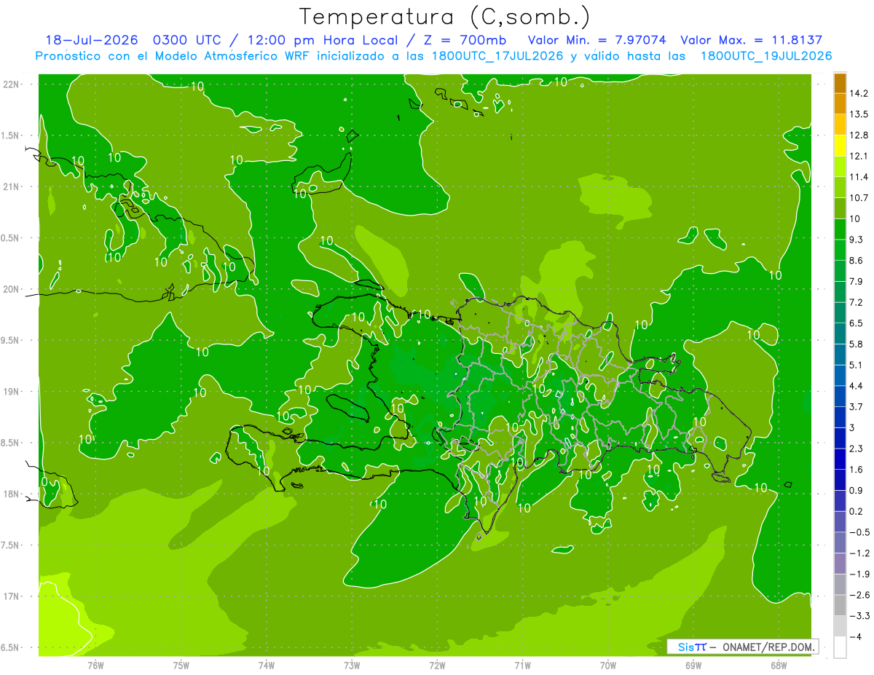Viewport: 874px width, 675px height.
Task: Click legend value "1.6"
Action: (x=857, y=470)
